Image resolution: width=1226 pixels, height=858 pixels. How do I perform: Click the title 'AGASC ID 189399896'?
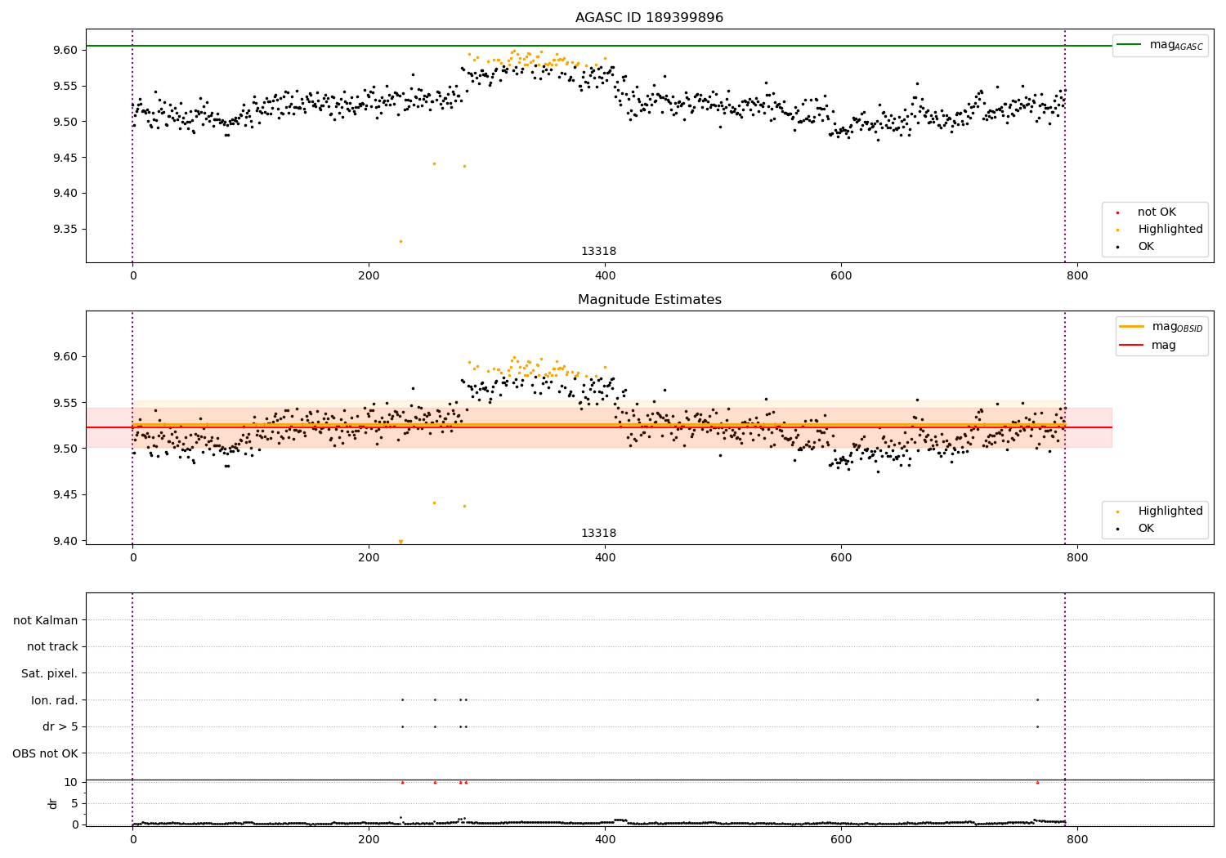coord(649,18)
